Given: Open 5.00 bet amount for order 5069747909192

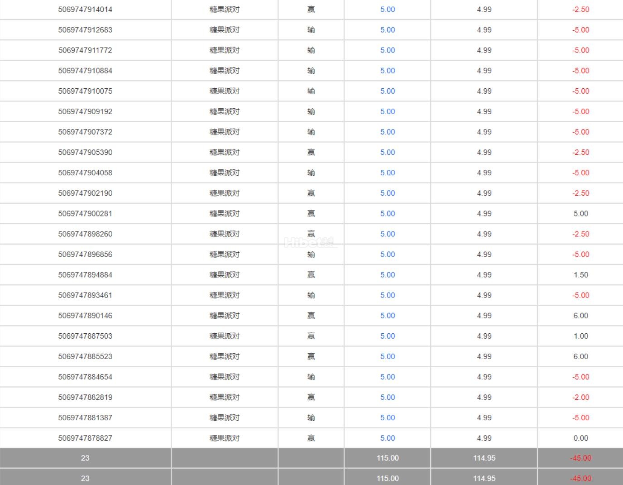Looking at the screenshot, I should (388, 111).
